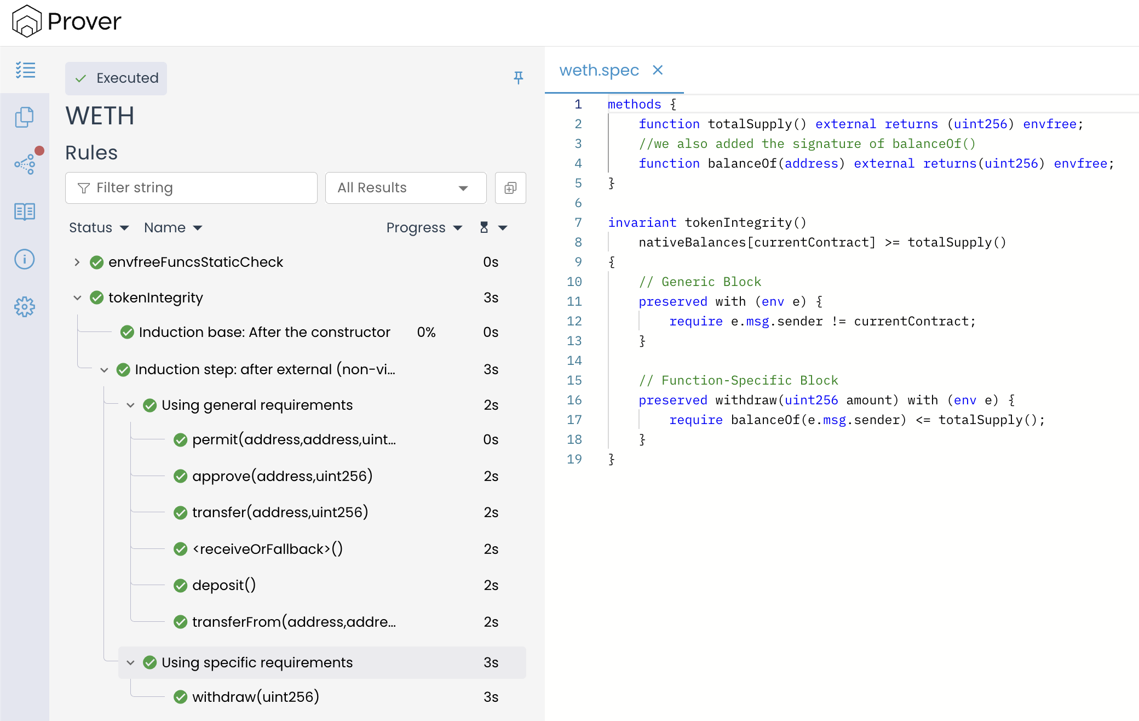Collapse Using specific requirements group

[x=130, y=663]
